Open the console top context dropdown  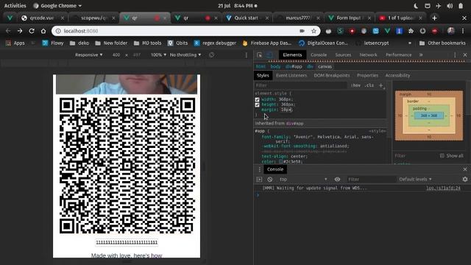pyautogui.click(x=303, y=180)
